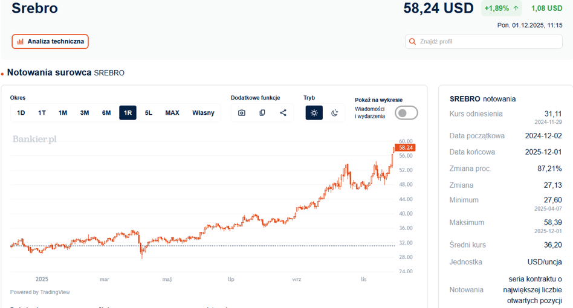Select the 1D period
This screenshot has width=573, height=308.
pyautogui.click(x=21, y=113)
